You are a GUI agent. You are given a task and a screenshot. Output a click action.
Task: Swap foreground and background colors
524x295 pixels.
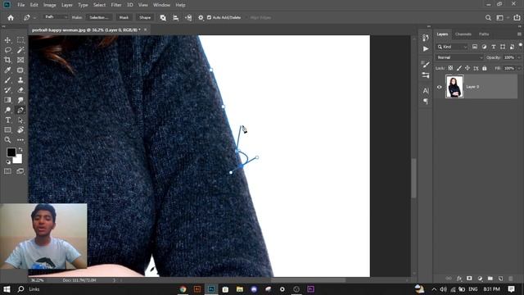coord(20,149)
